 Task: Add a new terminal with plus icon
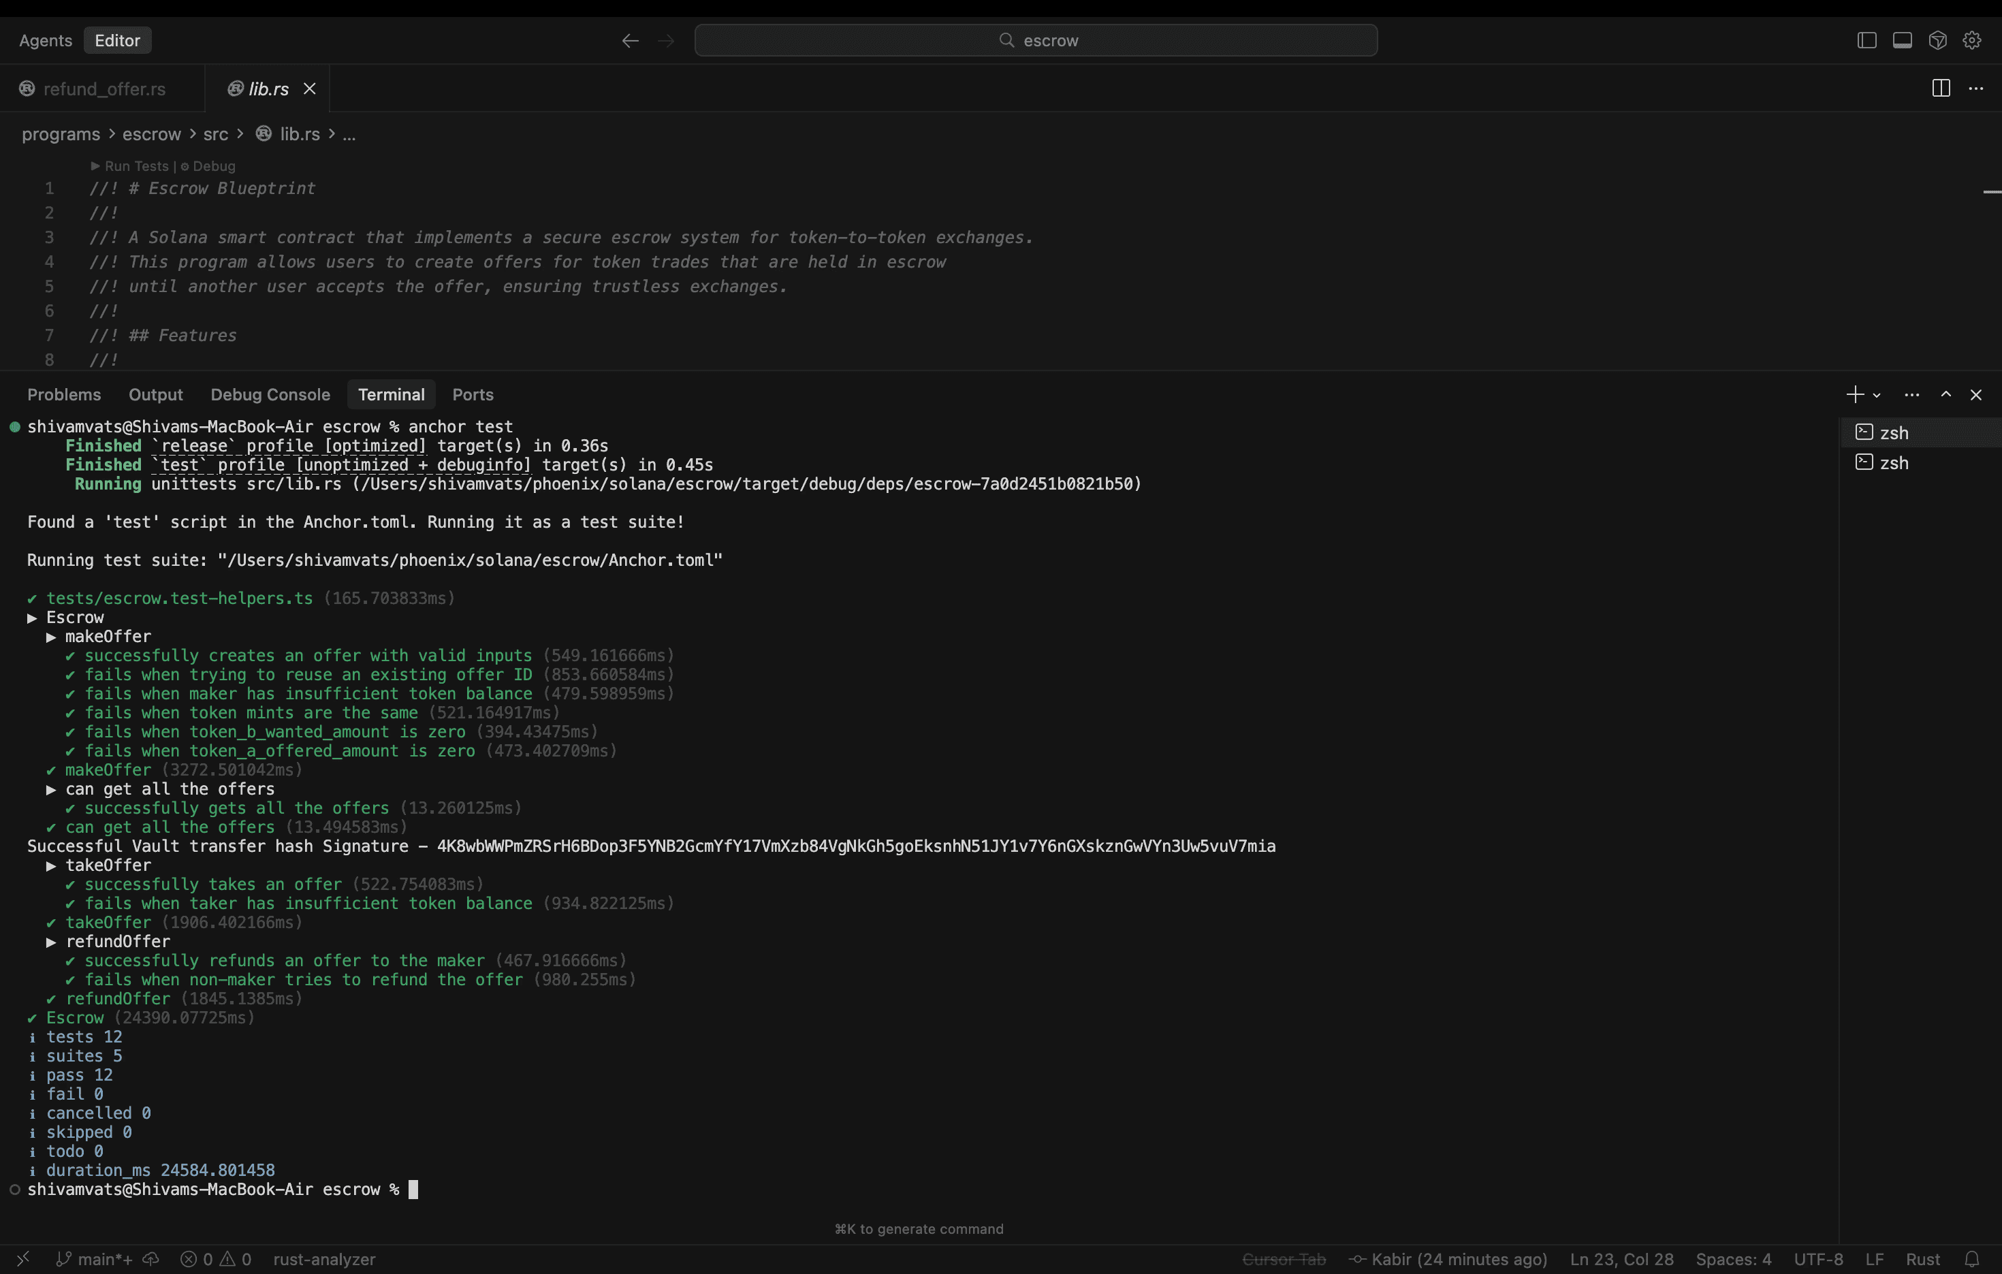1854,394
